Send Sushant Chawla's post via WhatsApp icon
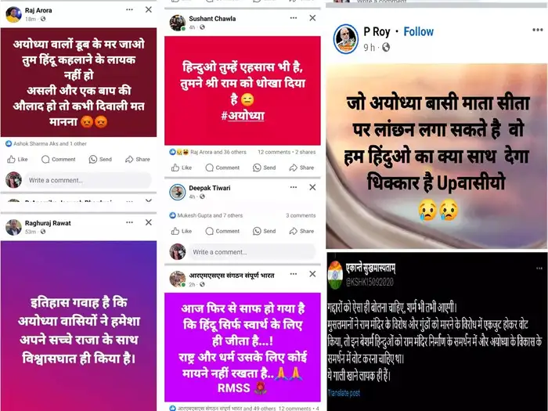 [x=265, y=168]
